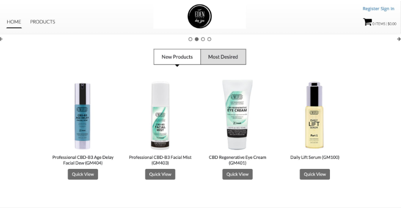Quick View the Daily Lift Serum
The height and width of the screenshot is (208, 401).
[x=315, y=175]
